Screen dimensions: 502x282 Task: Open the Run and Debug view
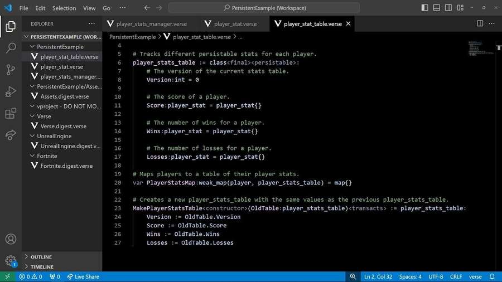tap(11, 91)
